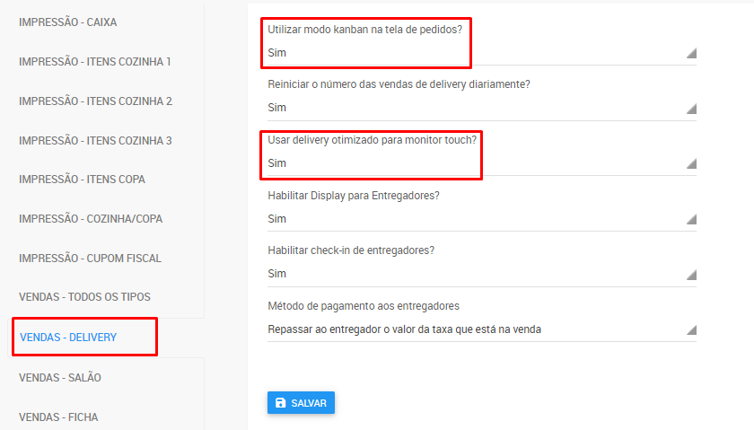Open the VENDAS - SALÃO settings
The height and width of the screenshot is (430, 754).
(60, 378)
